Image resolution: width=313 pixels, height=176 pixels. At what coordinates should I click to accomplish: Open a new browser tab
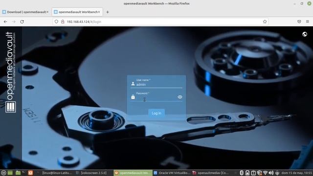click(x=108, y=12)
